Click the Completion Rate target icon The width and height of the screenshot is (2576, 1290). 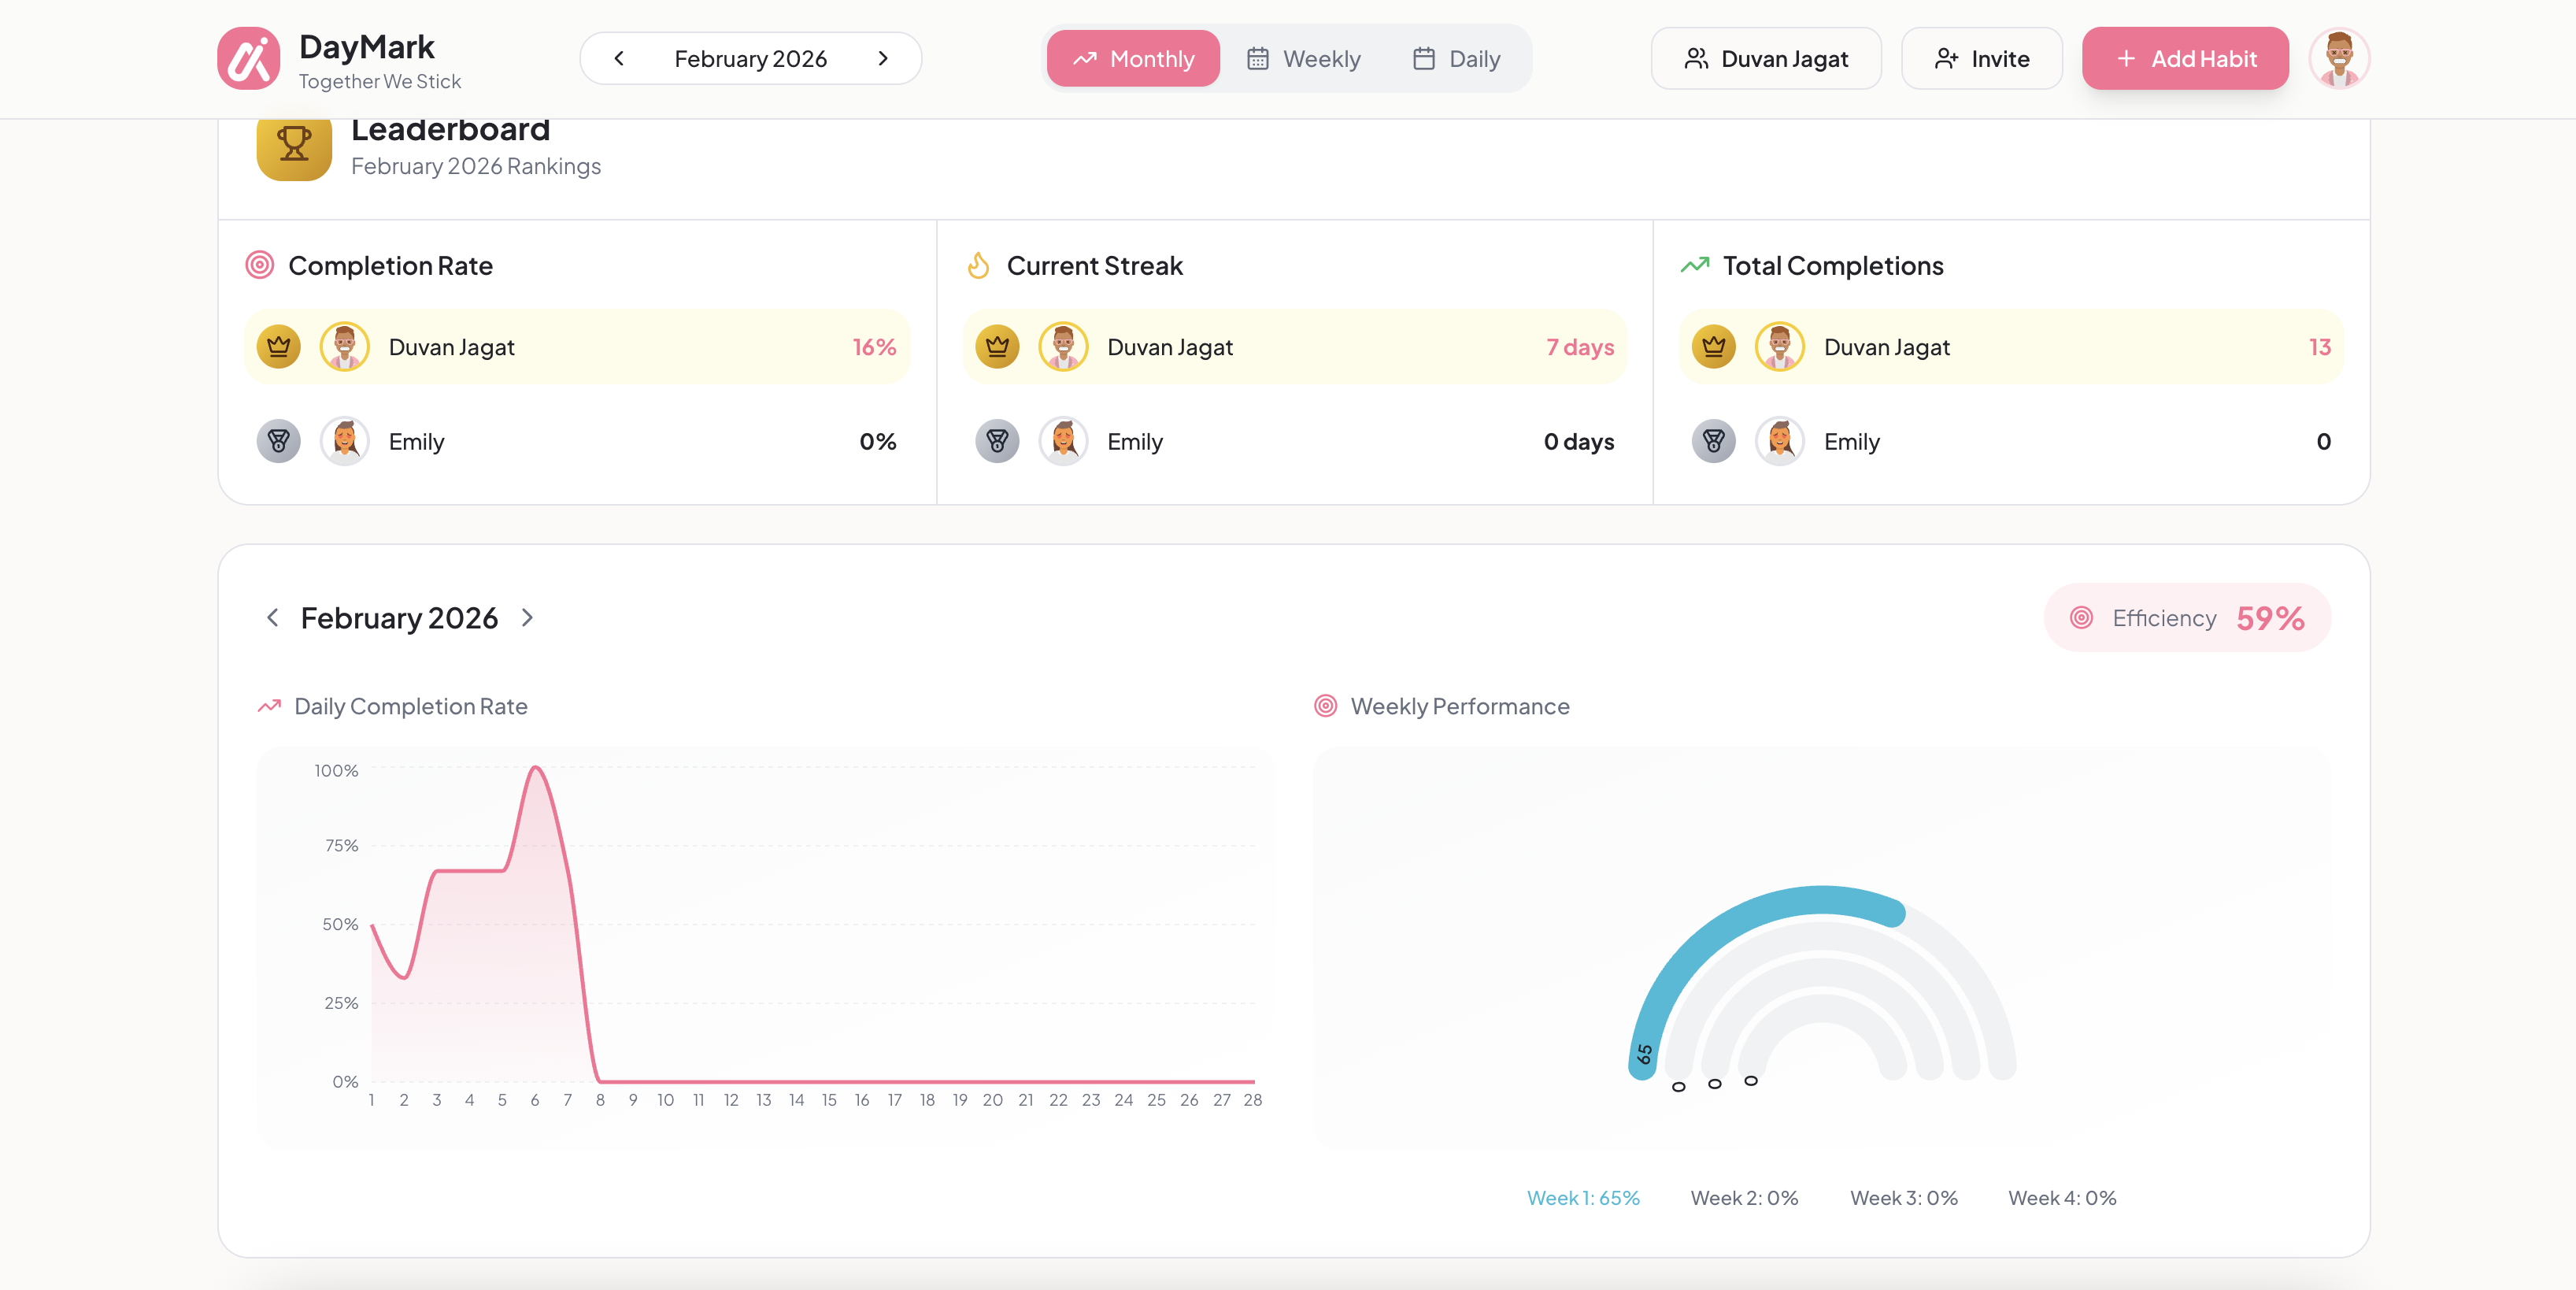click(259, 265)
